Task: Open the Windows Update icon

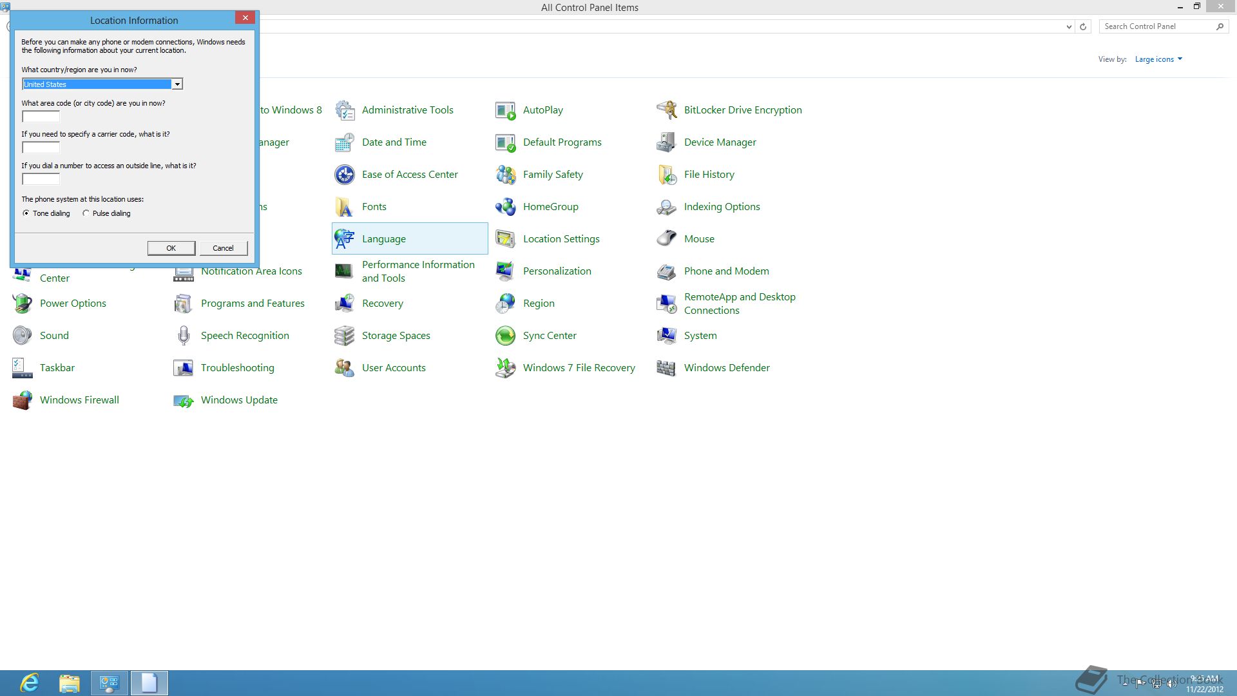Action: [184, 400]
